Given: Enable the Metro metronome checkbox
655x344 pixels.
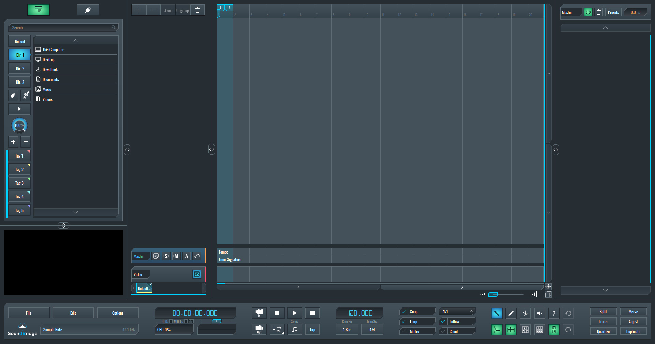Looking at the screenshot, I should [x=404, y=331].
